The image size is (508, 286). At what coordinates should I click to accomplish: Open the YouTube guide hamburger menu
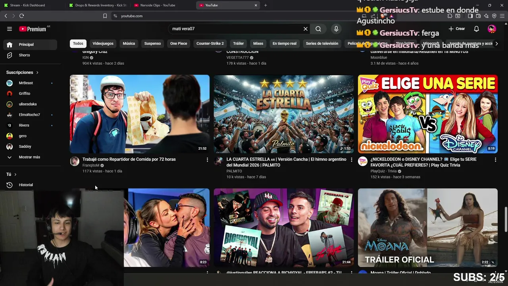(10, 29)
